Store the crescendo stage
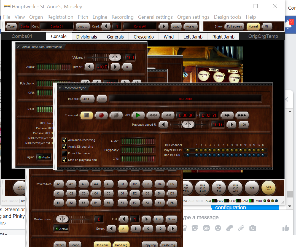 point(171,219)
